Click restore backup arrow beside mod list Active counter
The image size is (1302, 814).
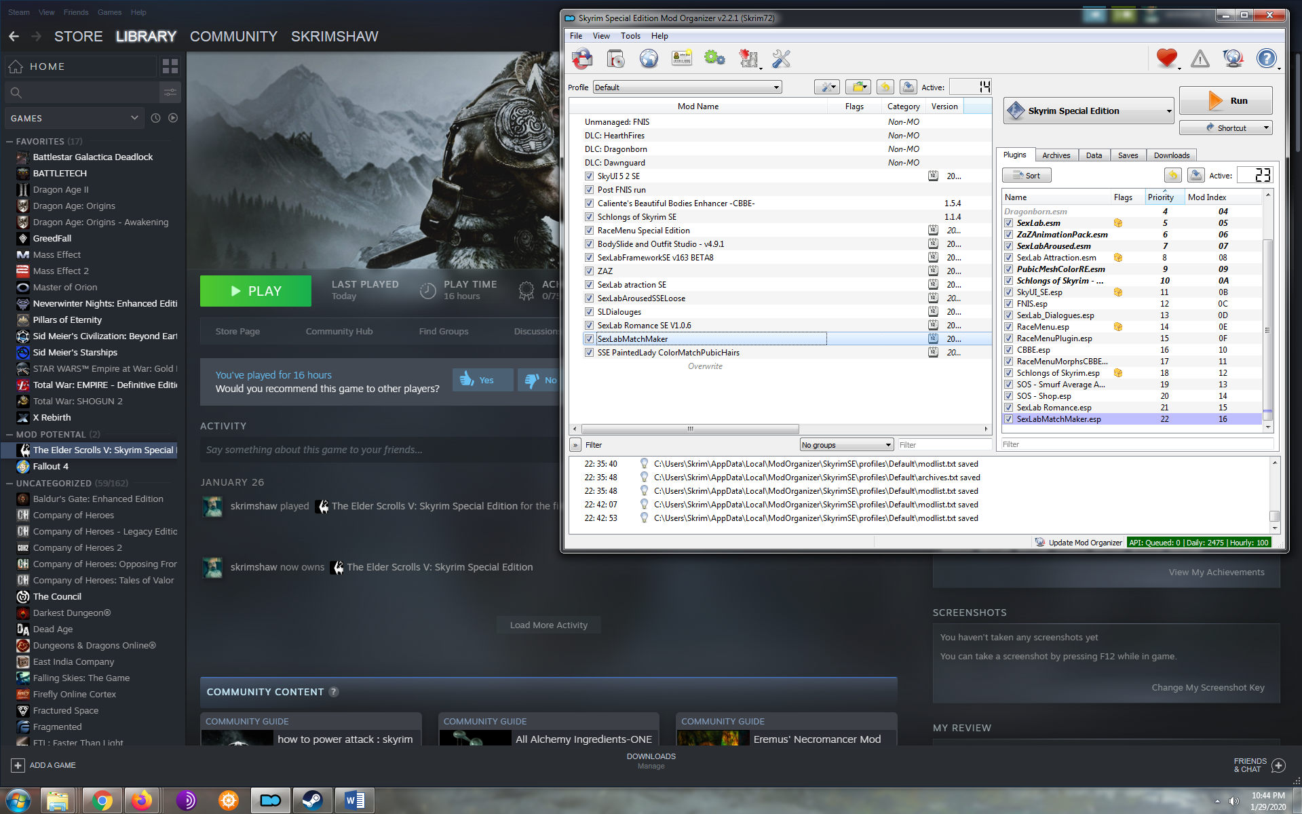click(885, 87)
